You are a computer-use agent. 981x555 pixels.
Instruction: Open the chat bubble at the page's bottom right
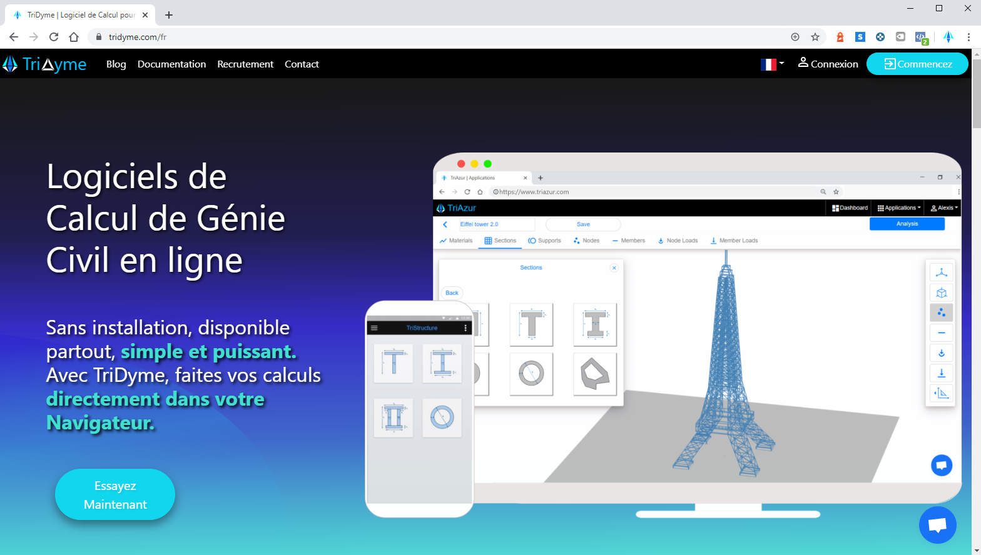[x=937, y=525]
